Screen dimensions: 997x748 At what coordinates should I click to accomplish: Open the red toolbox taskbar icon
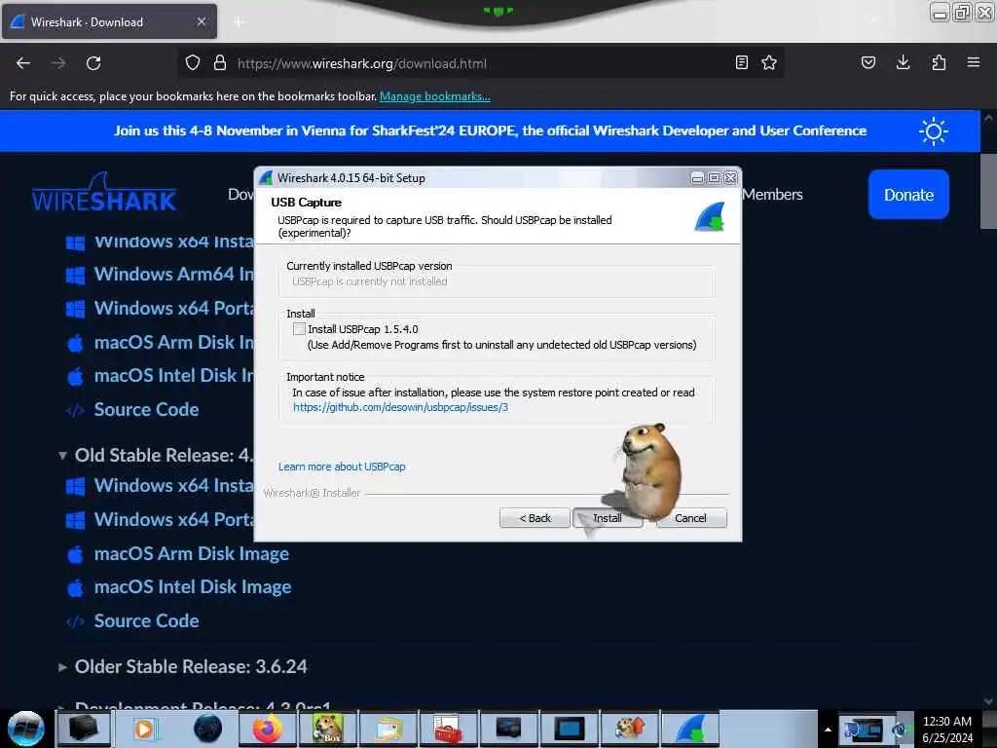(448, 729)
